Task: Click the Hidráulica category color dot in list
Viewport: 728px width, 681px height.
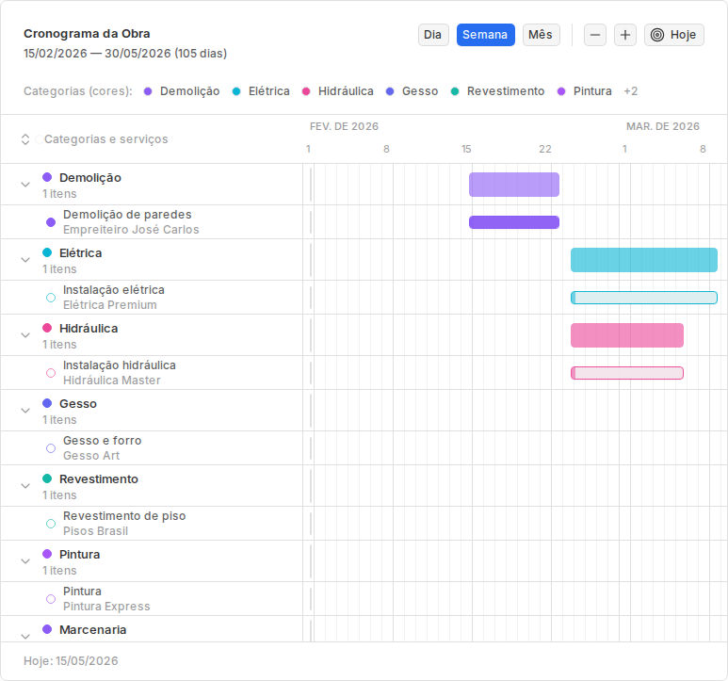Action: [x=47, y=328]
